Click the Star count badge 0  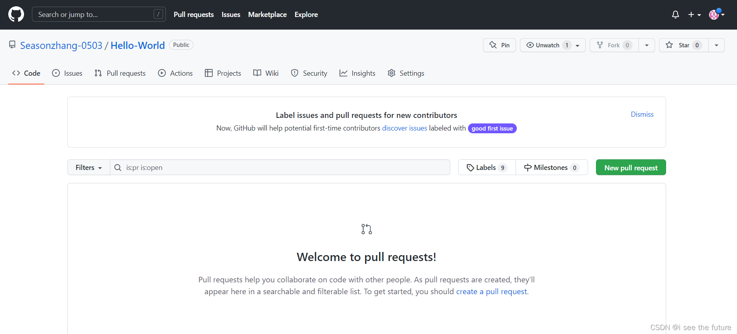tap(697, 45)
